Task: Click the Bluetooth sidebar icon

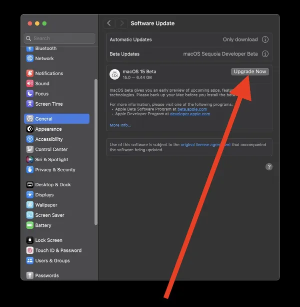Action: (x=30, y=49)
